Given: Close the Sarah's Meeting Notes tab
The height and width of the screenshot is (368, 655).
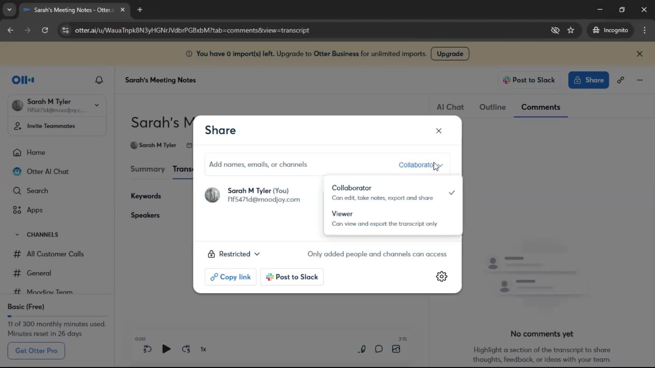Looking at the screenshot, I should pyautogui.click(x=122, y=10).
